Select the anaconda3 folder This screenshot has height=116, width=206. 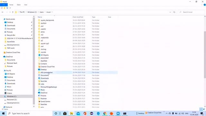(44, 58)
